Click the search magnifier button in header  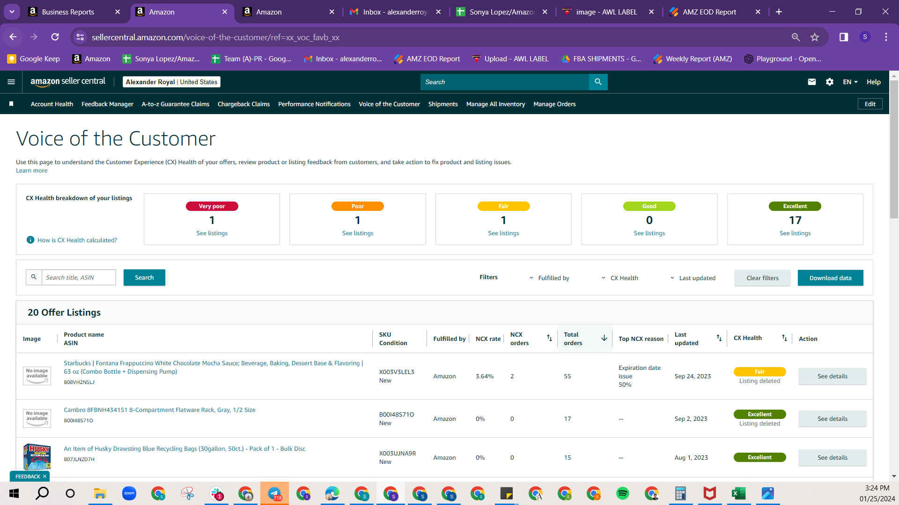598,82
